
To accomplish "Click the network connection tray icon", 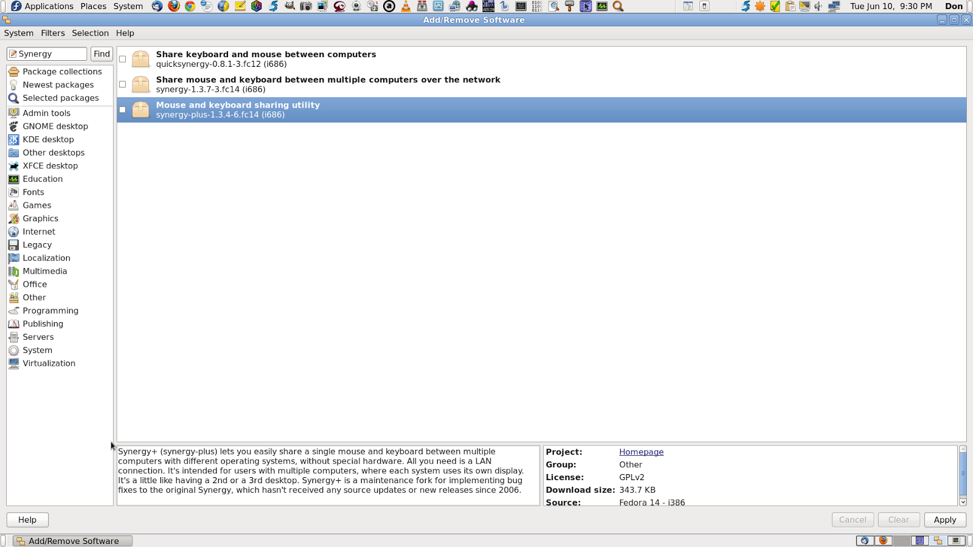I will tap(834, 6).
